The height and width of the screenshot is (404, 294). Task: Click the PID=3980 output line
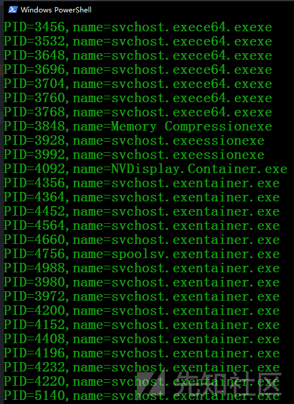tap(142, 282)
